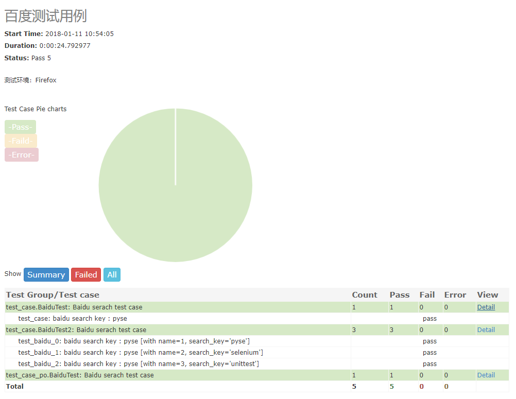Show All test cases

click(x=112, y=274)
